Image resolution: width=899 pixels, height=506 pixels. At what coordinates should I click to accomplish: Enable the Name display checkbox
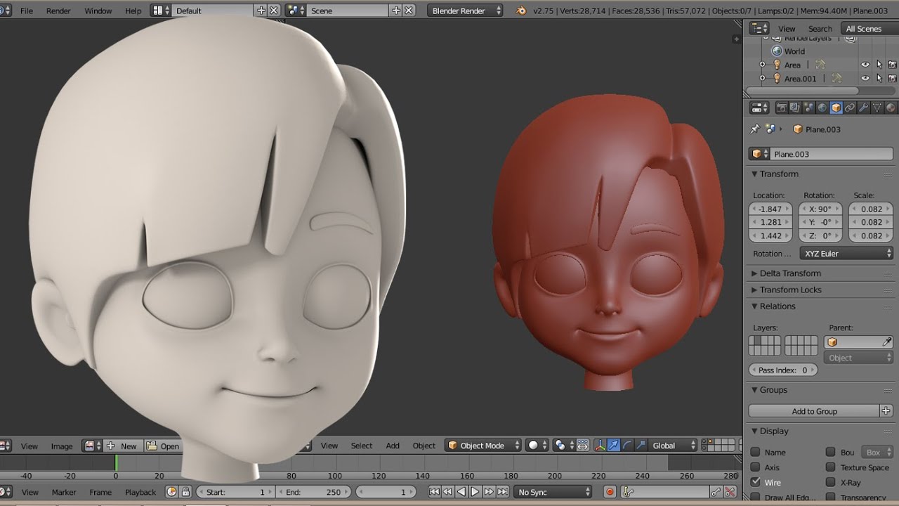point(756,453)
